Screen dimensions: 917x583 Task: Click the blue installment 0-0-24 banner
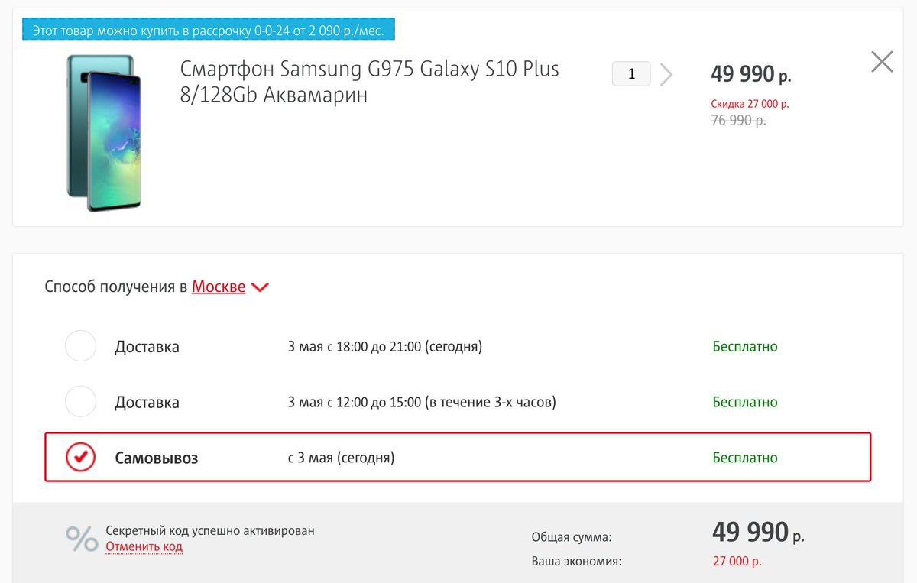pyautogui.click(x=209, y=30)
